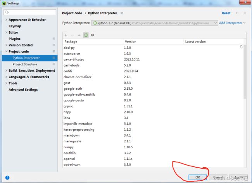The image size is (252, 183).
Task: Click the Plugins row settings marker icon
Action: pyautogui.click(x=54, y=39)
